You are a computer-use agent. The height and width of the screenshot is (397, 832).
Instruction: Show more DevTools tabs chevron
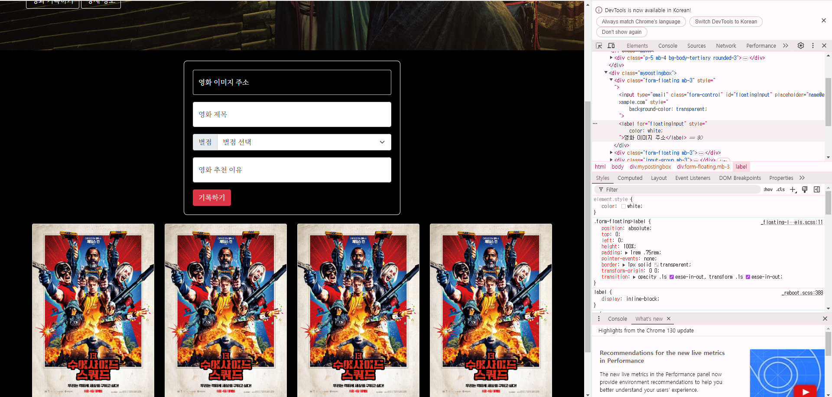[786, 46]
